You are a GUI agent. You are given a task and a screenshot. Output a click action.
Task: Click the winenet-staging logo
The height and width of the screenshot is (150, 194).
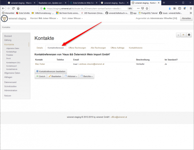point(5,18)
